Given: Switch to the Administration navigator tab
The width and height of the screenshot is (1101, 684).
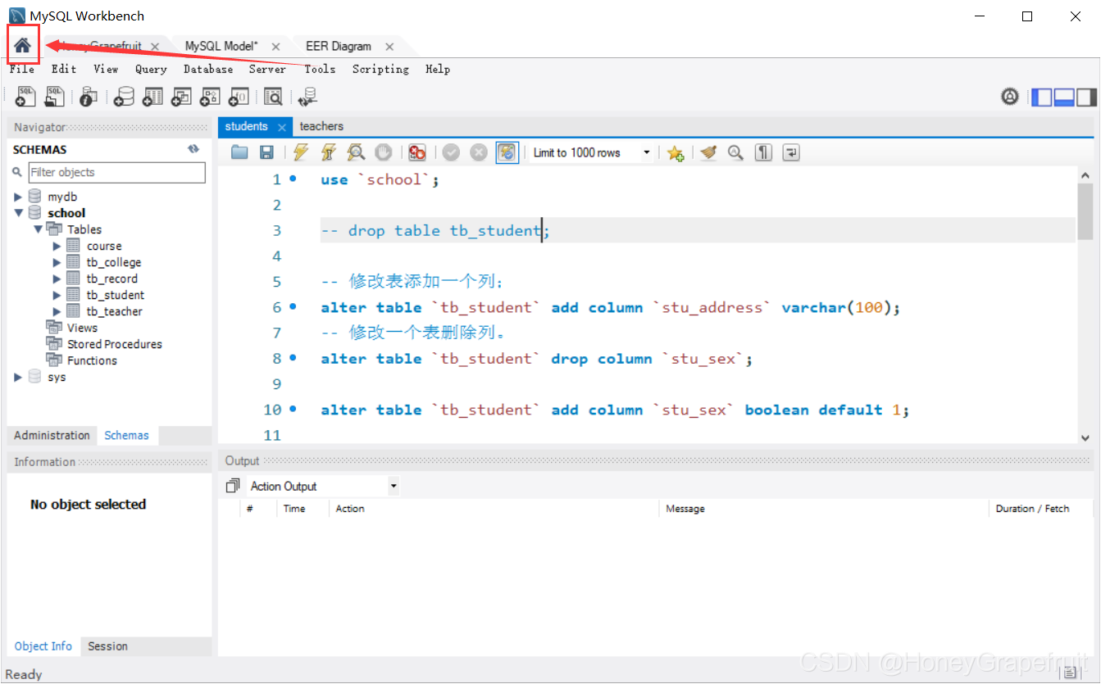Looking at the screenshot, I should pyautogui.click(x=52, y=435).
